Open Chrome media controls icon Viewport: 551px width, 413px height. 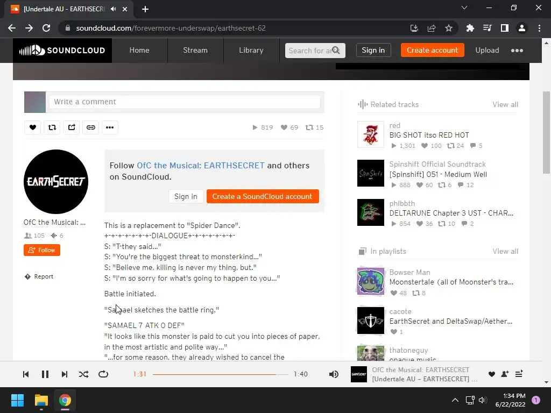pos(488,28)
